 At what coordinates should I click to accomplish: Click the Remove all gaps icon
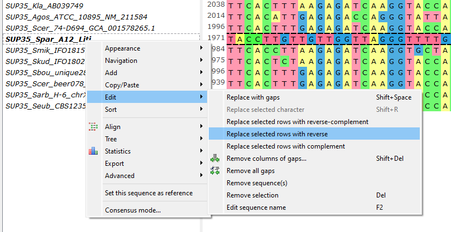click(x=215, y=171)
